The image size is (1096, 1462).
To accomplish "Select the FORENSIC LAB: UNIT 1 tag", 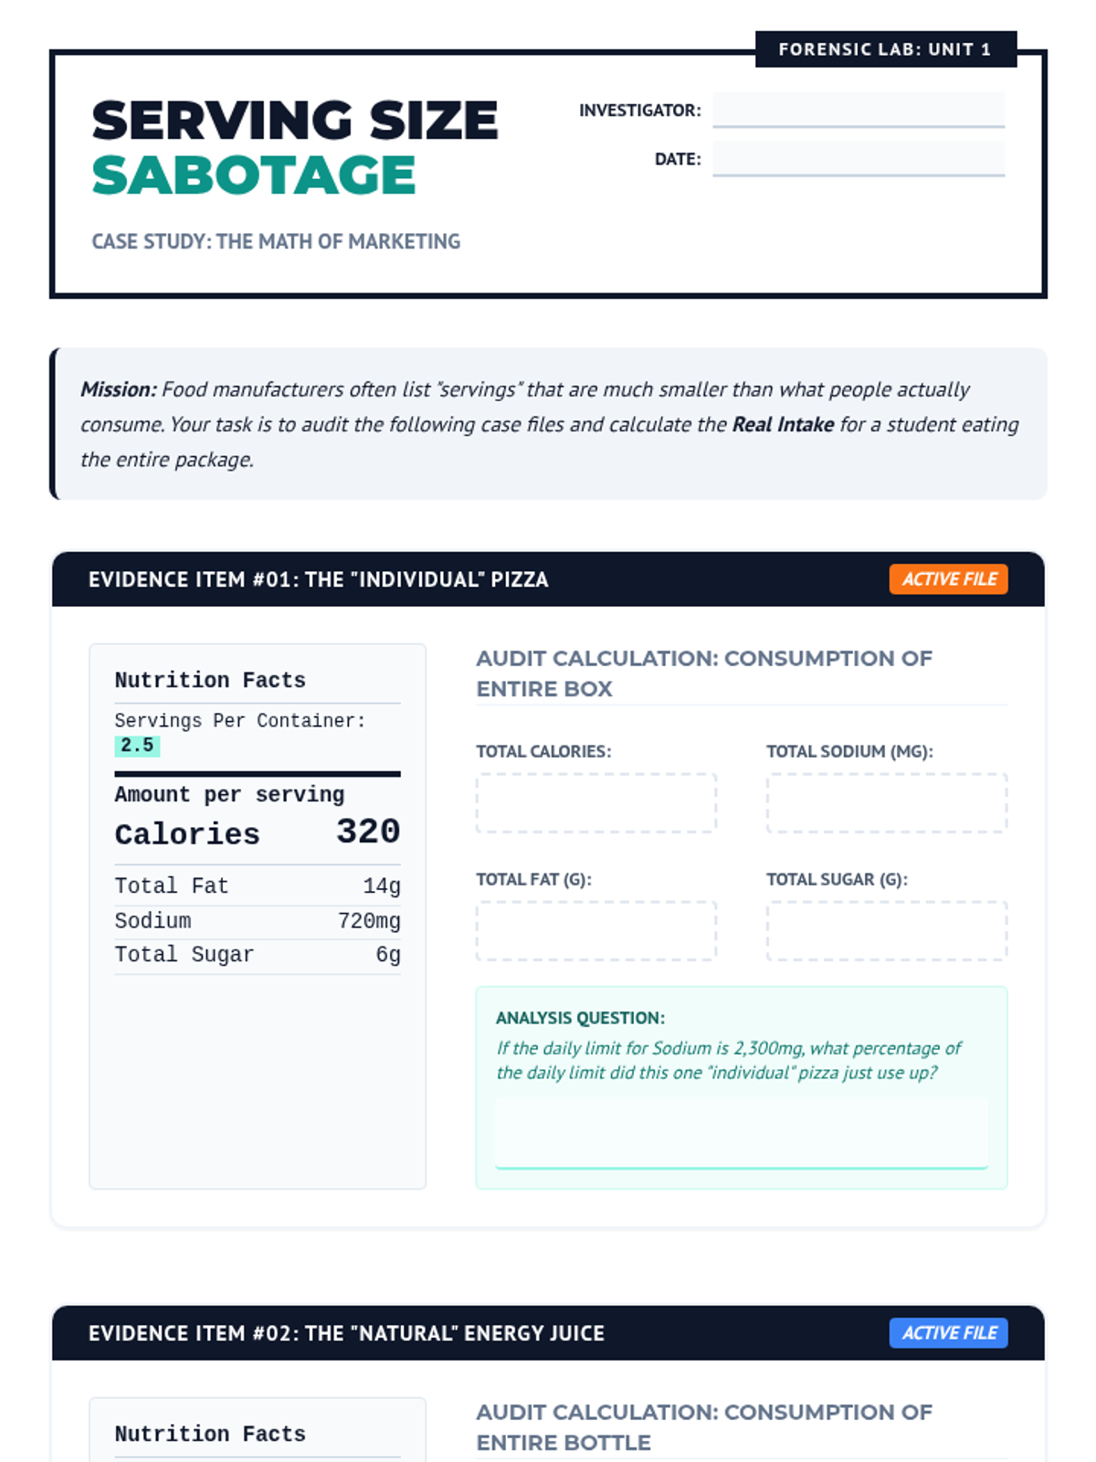I will point(885,49).
